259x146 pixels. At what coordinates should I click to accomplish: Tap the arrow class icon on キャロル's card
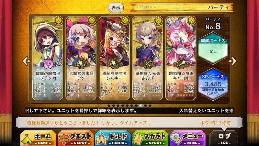pyautogui.click(x=181, y=64)
